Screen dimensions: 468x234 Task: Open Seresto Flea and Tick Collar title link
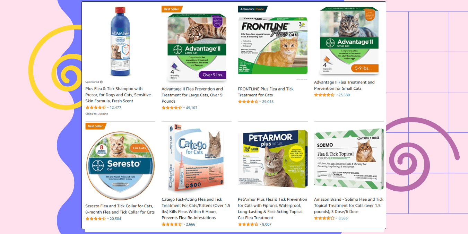120,209
